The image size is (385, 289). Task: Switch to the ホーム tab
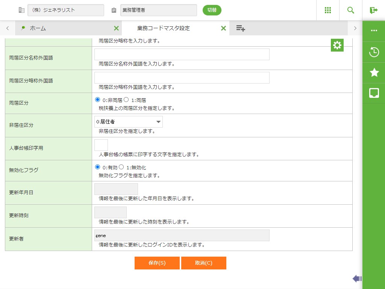38,28
